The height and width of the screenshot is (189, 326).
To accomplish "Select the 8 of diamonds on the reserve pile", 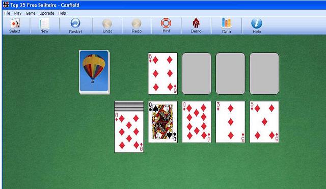I will pos(129,132).
